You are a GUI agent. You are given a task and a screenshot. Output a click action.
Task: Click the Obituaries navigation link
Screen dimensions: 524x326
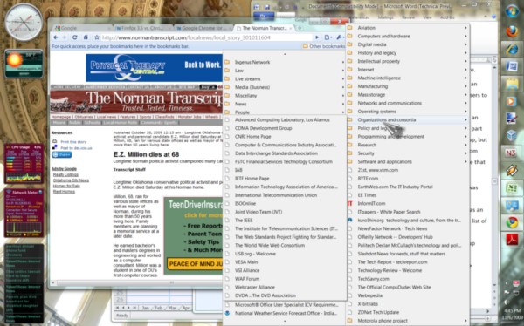tap(84, 117)
